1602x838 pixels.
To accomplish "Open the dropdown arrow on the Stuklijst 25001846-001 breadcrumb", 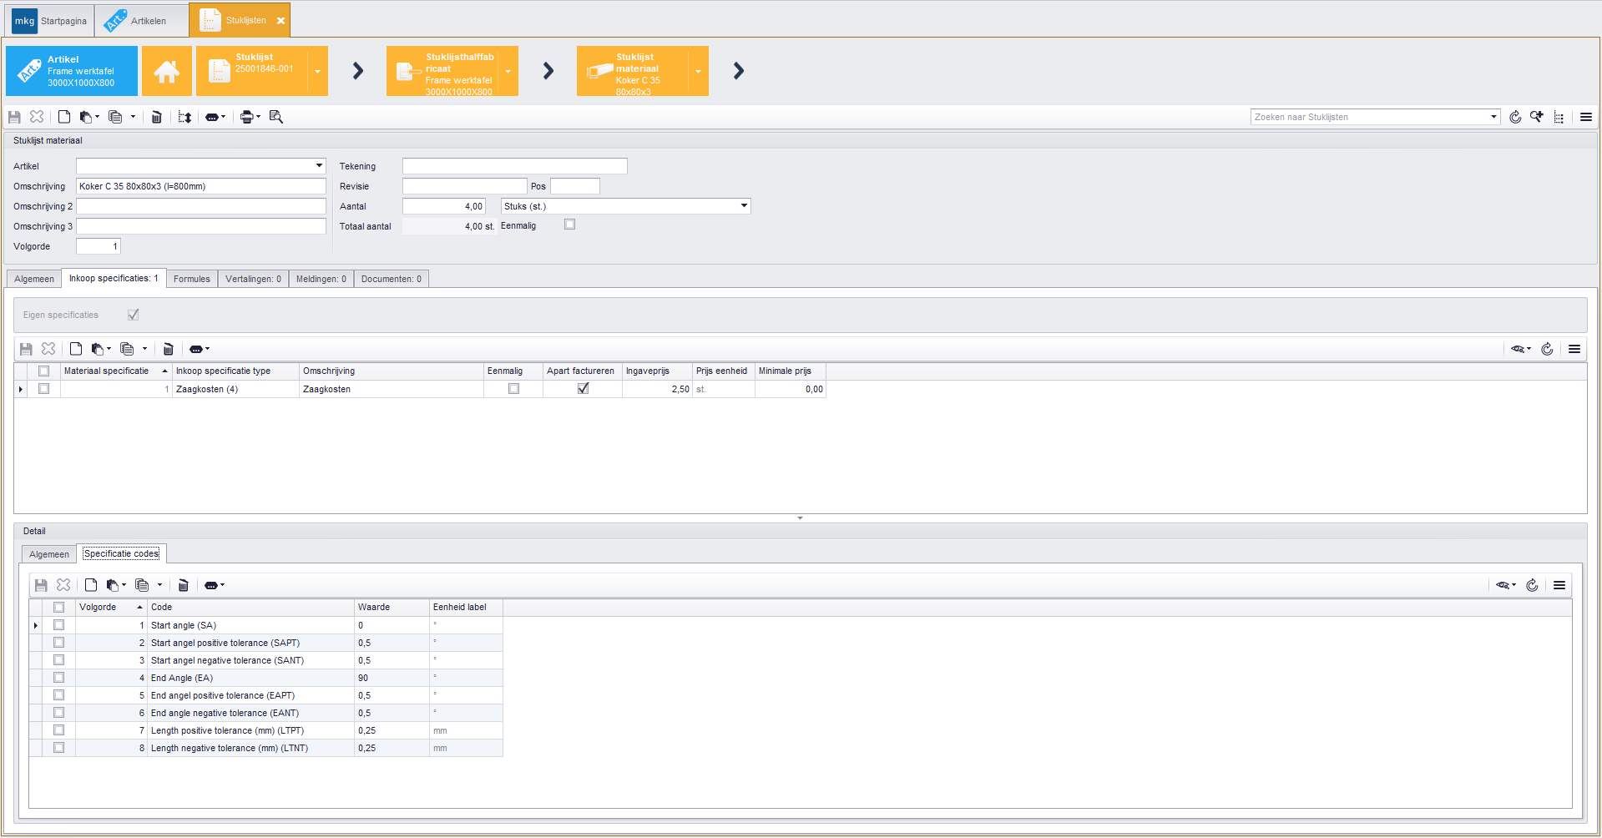I will pyautogui.click(x=317, y=71).
